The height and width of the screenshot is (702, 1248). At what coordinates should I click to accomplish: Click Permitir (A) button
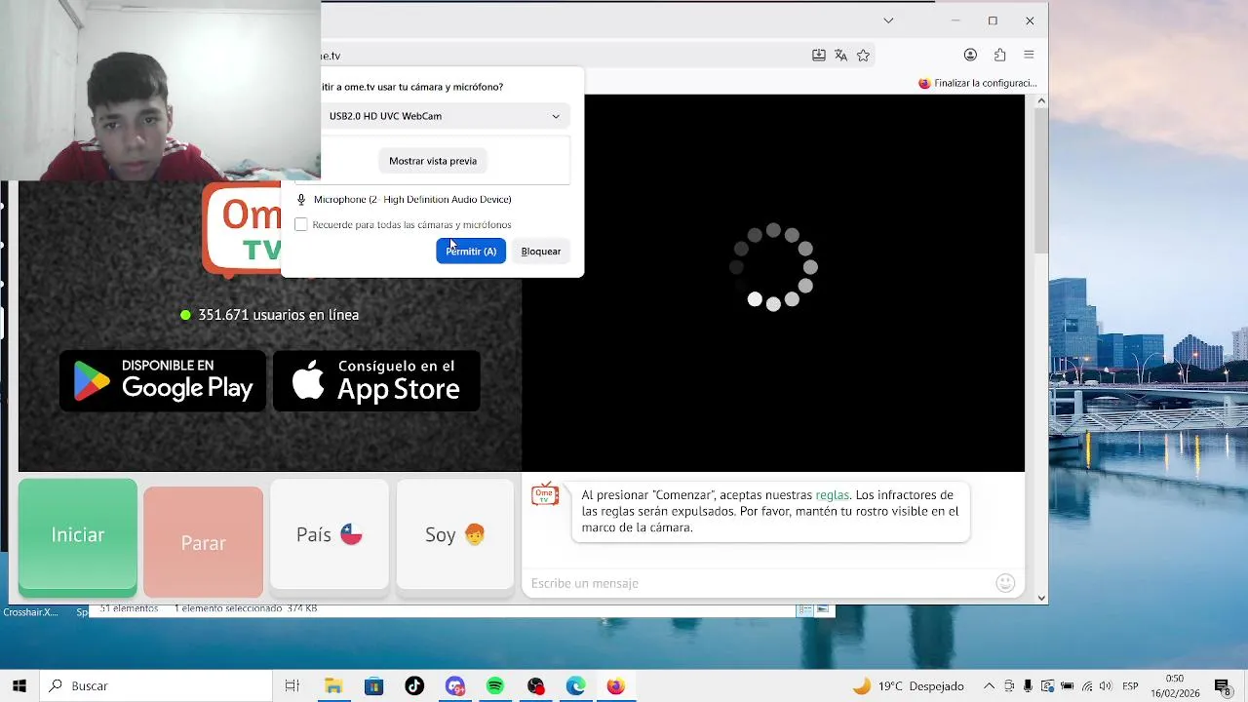click(x=471, y=252)
